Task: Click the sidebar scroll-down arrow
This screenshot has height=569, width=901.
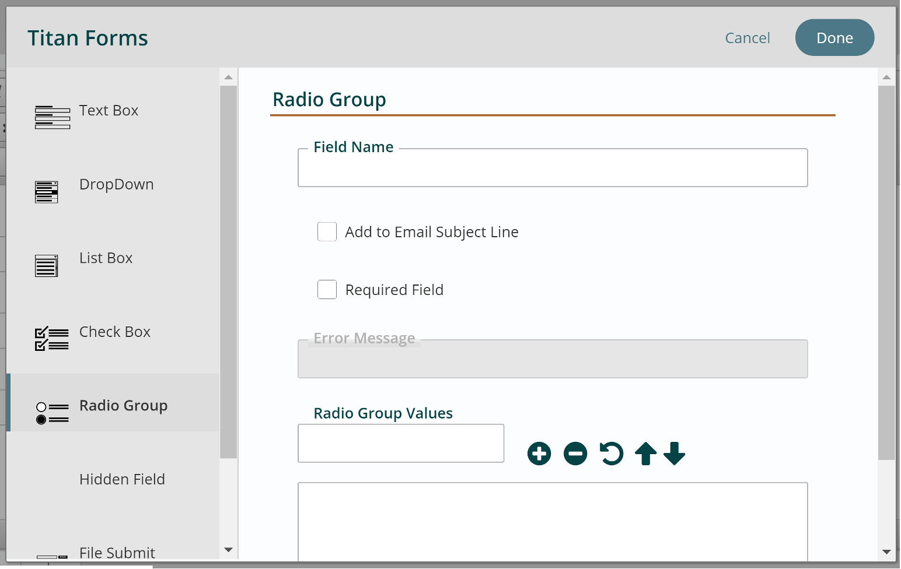Action: [228, 550]
